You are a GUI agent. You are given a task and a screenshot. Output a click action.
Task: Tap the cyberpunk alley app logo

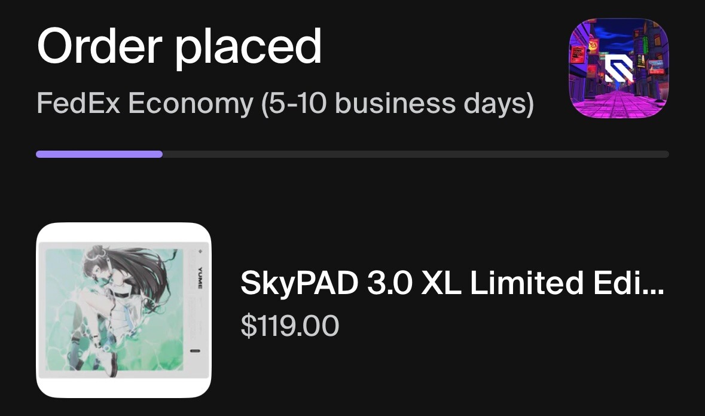[618, 68]
